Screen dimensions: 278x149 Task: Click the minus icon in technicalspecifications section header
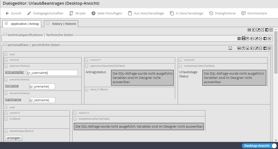pyautogui.click(x=261, y=39)
